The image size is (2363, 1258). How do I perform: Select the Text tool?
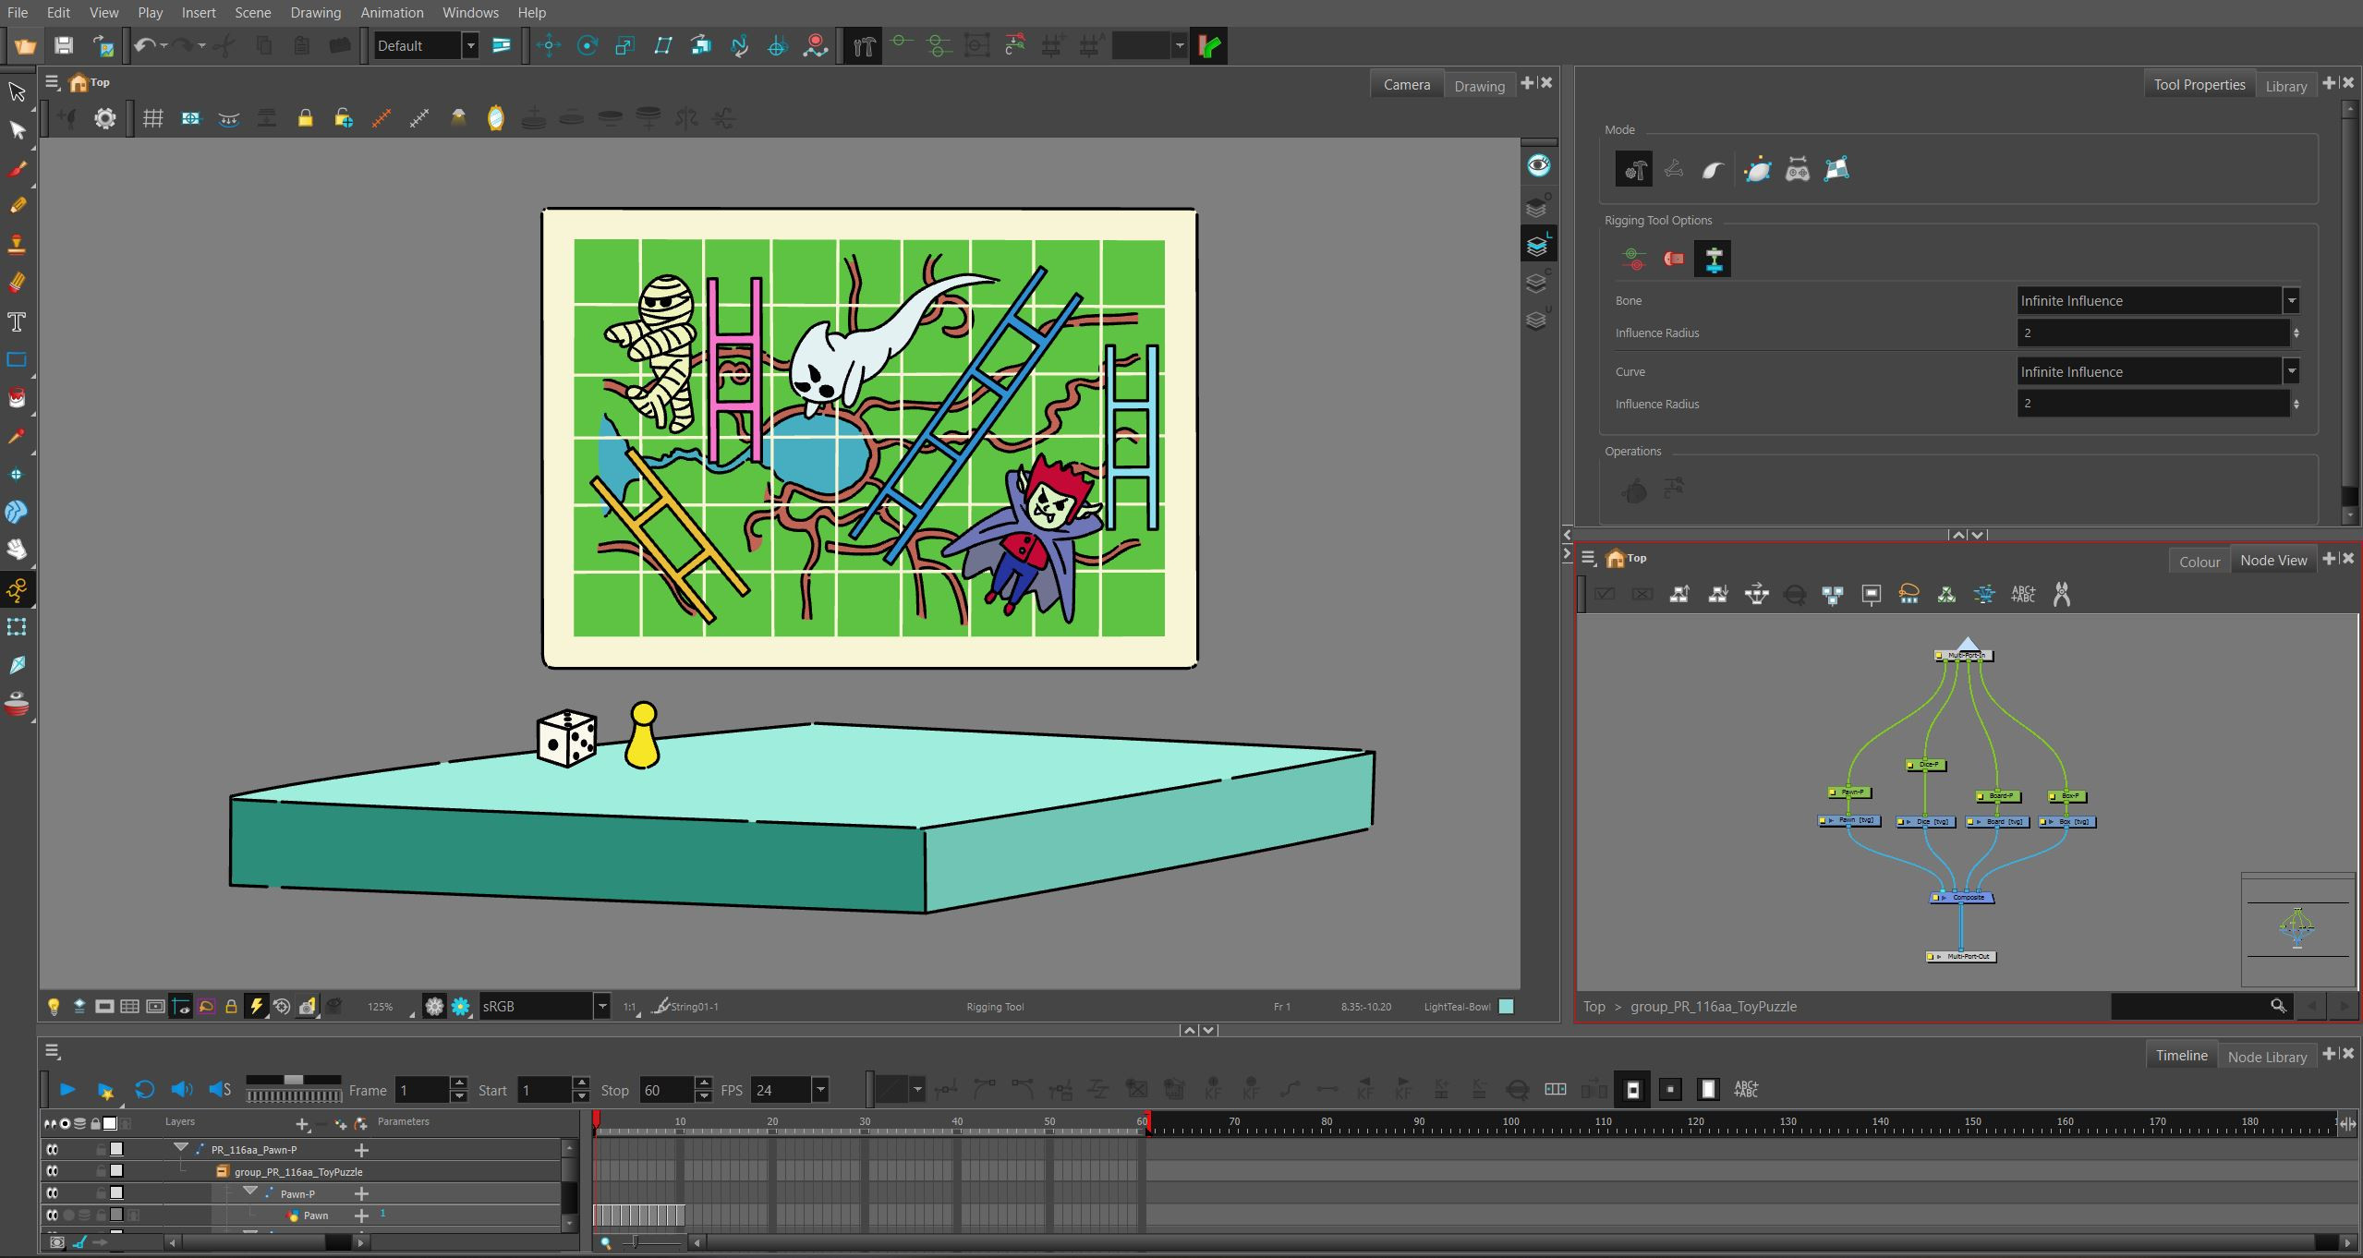click(x=17, y=321)
